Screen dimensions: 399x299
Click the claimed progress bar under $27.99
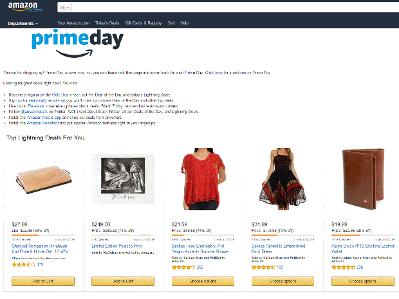tap(43, 235)
